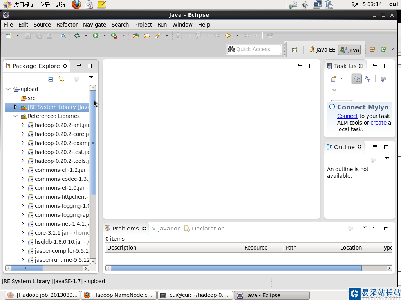Click the Search flashlight toolbar icon
401x300 pixels.
point(158,36)
